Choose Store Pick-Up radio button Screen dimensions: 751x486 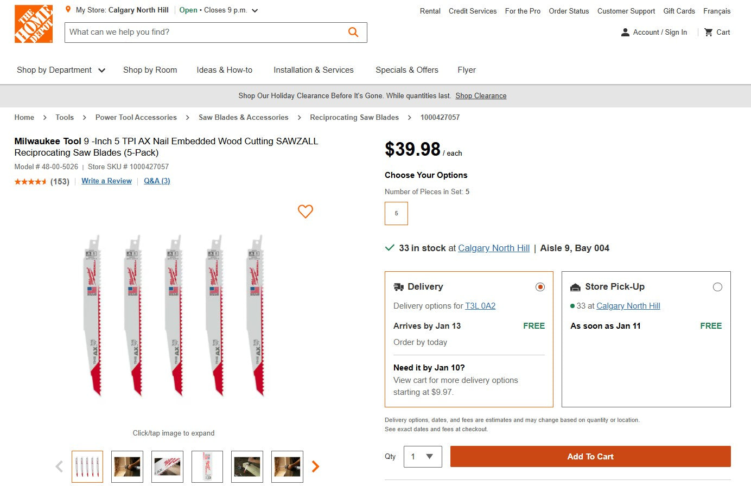pyautogui.click(x=718, y=286)
